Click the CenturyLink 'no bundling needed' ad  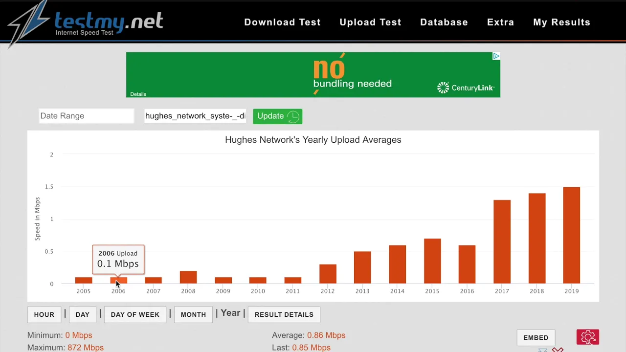[x=313, y=75]
